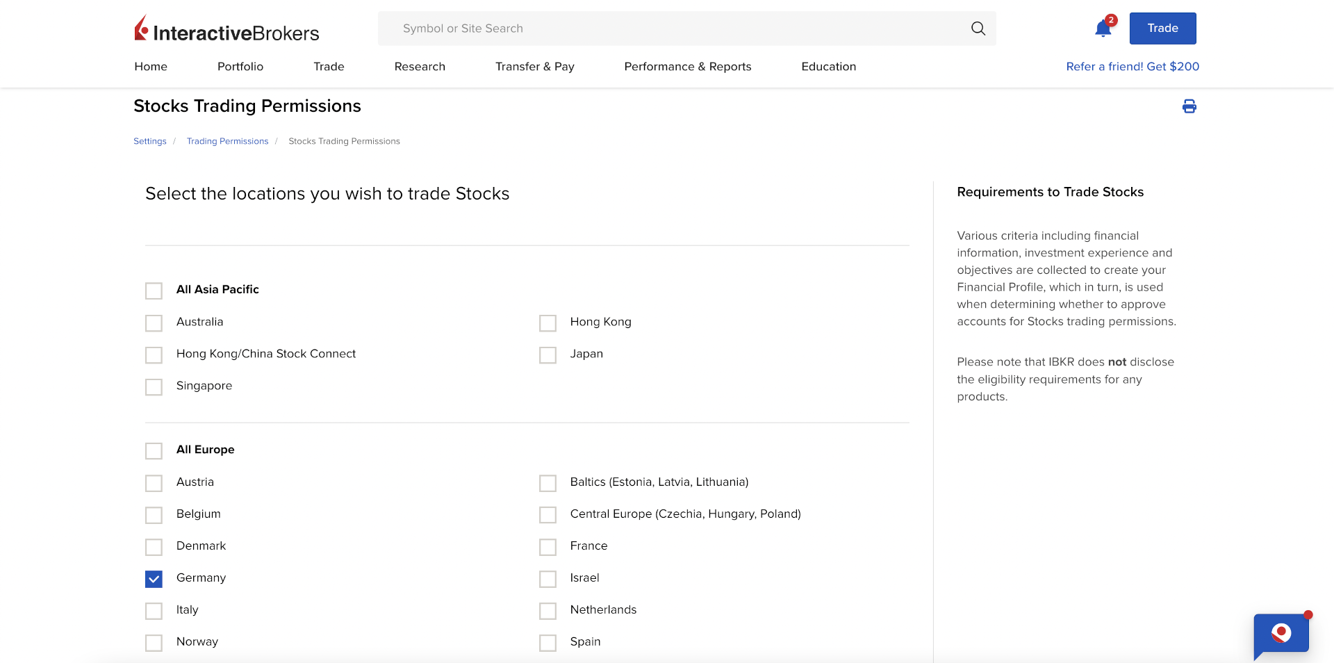Image resolution: width=1334 pixels, height=663 pixels.
Task: Uncheck the Germany checkbox
Action: coord(154,579)
